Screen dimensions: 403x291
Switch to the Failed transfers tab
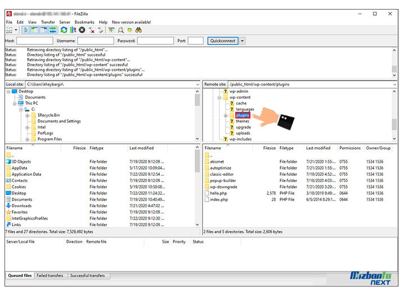(x=50, y=276)
